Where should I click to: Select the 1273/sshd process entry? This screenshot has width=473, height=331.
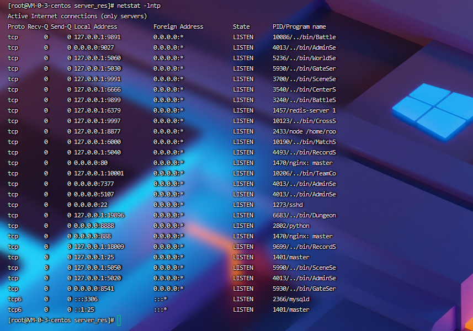tap(288, 205)
